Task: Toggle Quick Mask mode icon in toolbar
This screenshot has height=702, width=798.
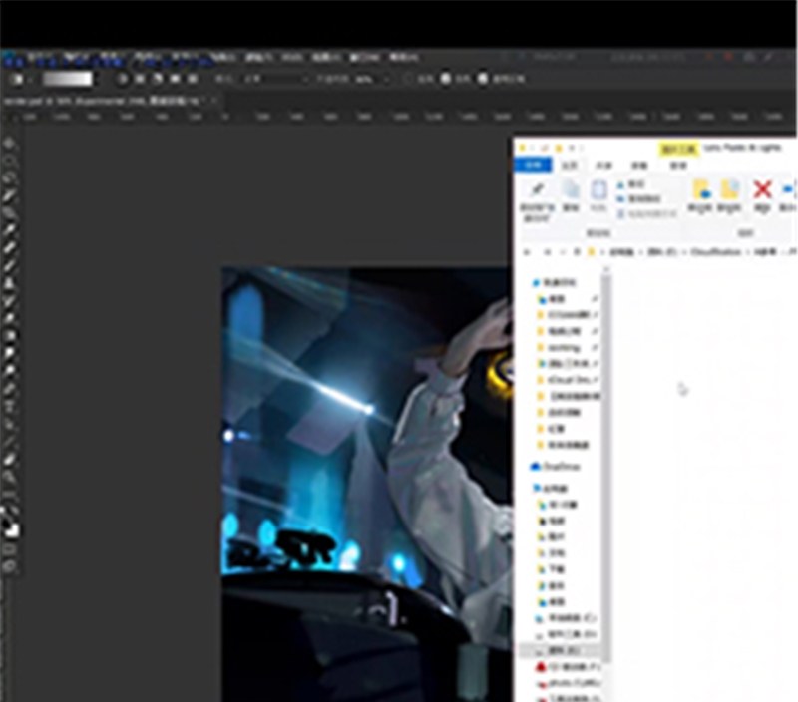Action: [x=9, y=549]
